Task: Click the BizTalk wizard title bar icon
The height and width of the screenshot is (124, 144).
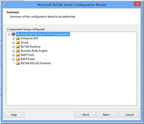Action: point(5,5)
